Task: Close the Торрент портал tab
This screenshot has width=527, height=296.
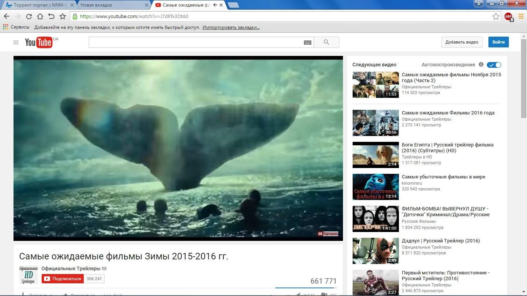Action: click(72, 5)
